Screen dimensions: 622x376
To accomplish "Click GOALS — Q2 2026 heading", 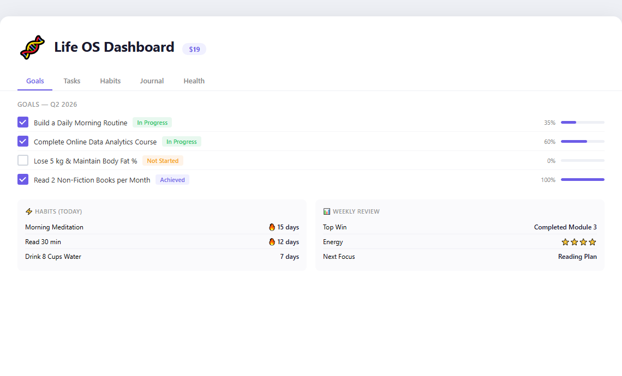I will [47, 105].
